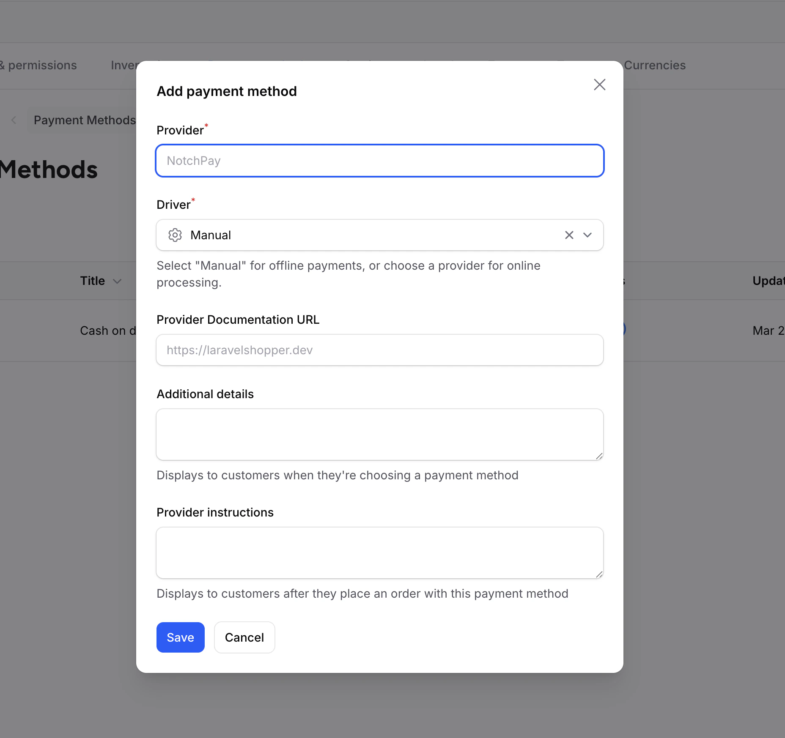The image size is (785, 738).
Task: Save the new payment method
Action: (180, 637)
